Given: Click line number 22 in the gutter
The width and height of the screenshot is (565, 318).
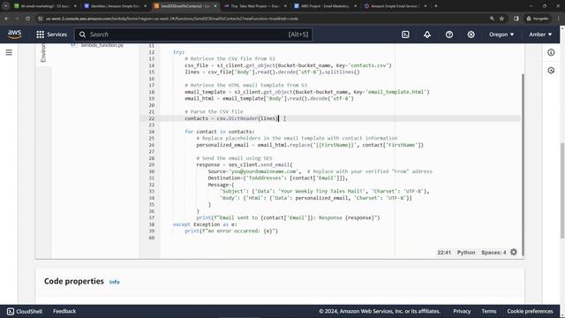Looking at the screenshot, I should coord(151,118).
